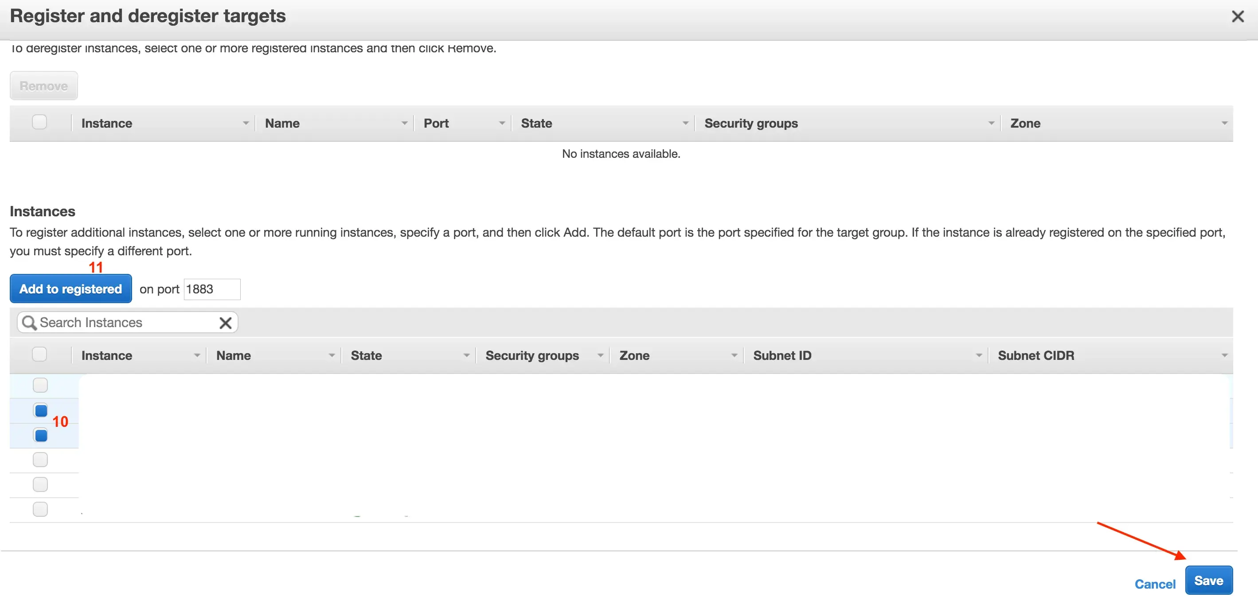Toggle select-all checkbox in Instances table
1258x601 pixels.
(39, 354)
